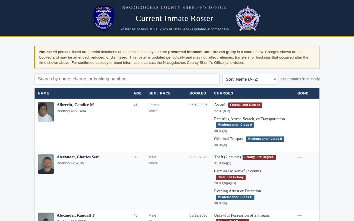Viewport: 354px width, 221px height.
Task: Click the Theft (2 counts) charge
Action: click(227, 157)
